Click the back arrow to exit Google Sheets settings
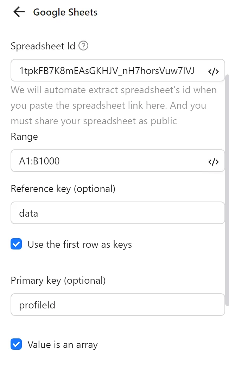229x373 pixels. tap(18, 12)
